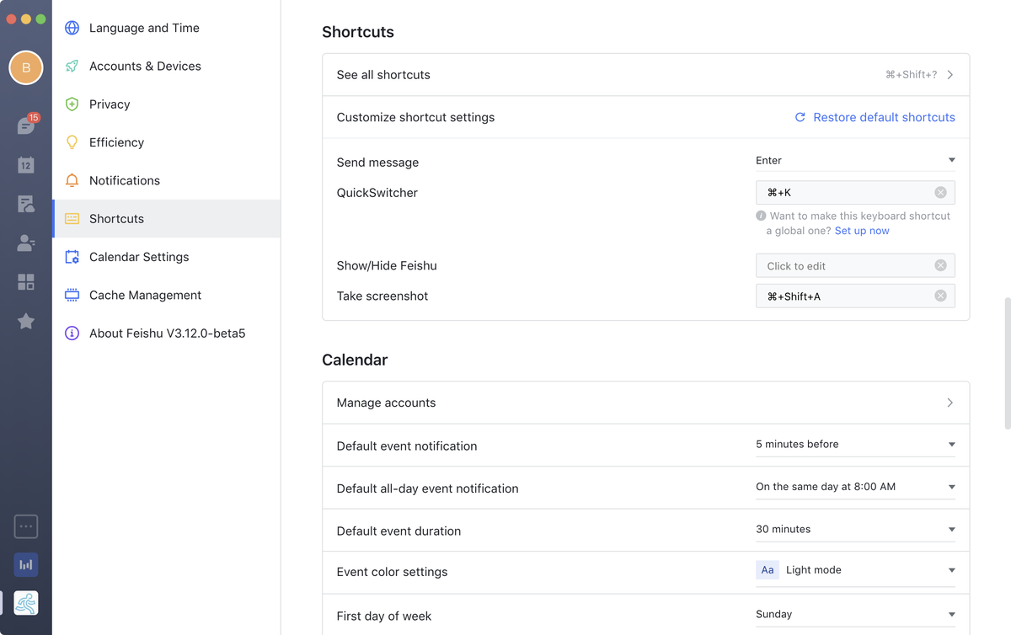Clear the Show/Hide Feishu shortcut with its X icon
The height and width of the screenshot is (635, 1011).
pyautogui.click(x=940, y=265)
